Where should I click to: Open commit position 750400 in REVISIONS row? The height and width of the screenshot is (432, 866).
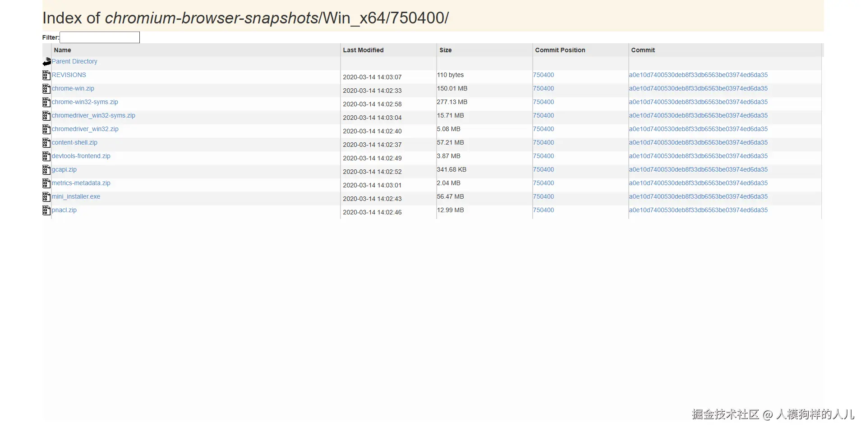544,75
